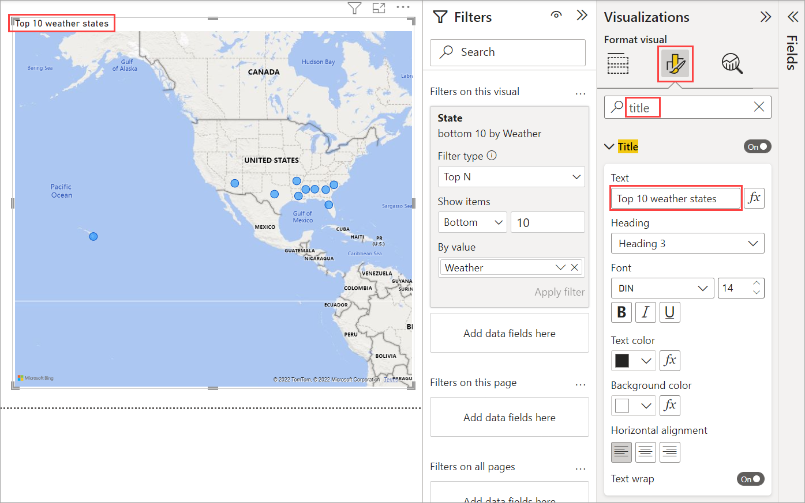
Task: Open the Filter type Top N dropdown
Action: coord(511,177)
